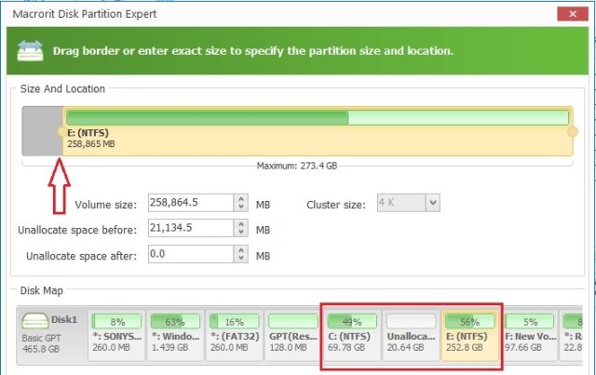Screen dimensions: 596x375
Task: Select the Unallocated 20.64 GB block
Action: pos(411,335)
